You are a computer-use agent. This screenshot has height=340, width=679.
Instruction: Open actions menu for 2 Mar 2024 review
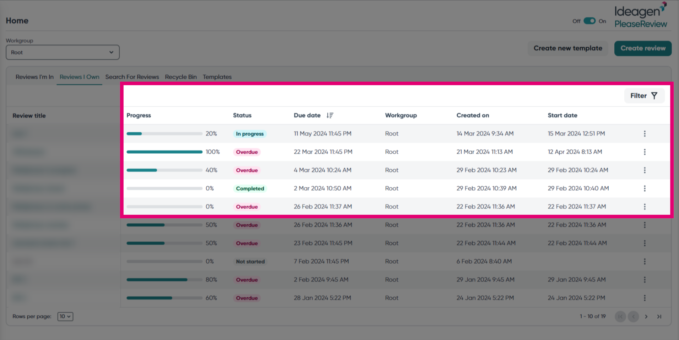pyautogui.click(x=645, y=188)
